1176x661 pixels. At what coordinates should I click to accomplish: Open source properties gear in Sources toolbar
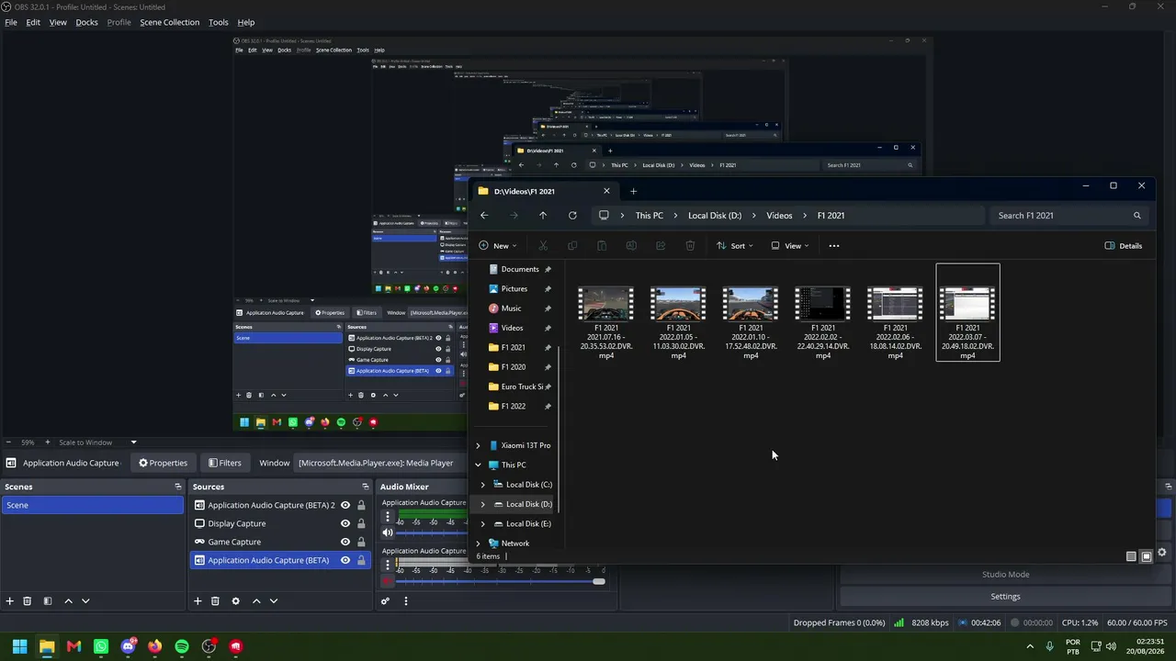235,601
